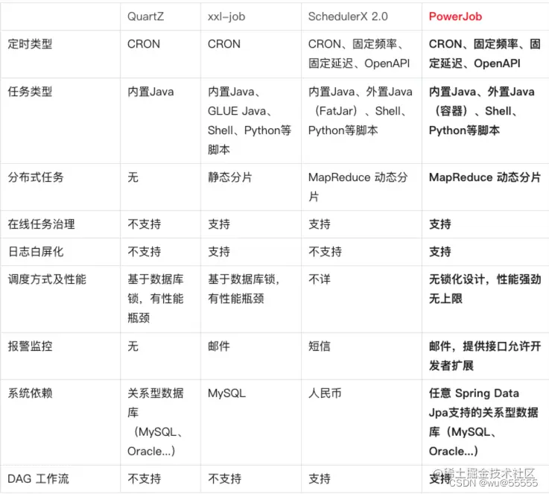Click xxl-job MySQL cell
This screenshot has height=494, width=549.
226,393
